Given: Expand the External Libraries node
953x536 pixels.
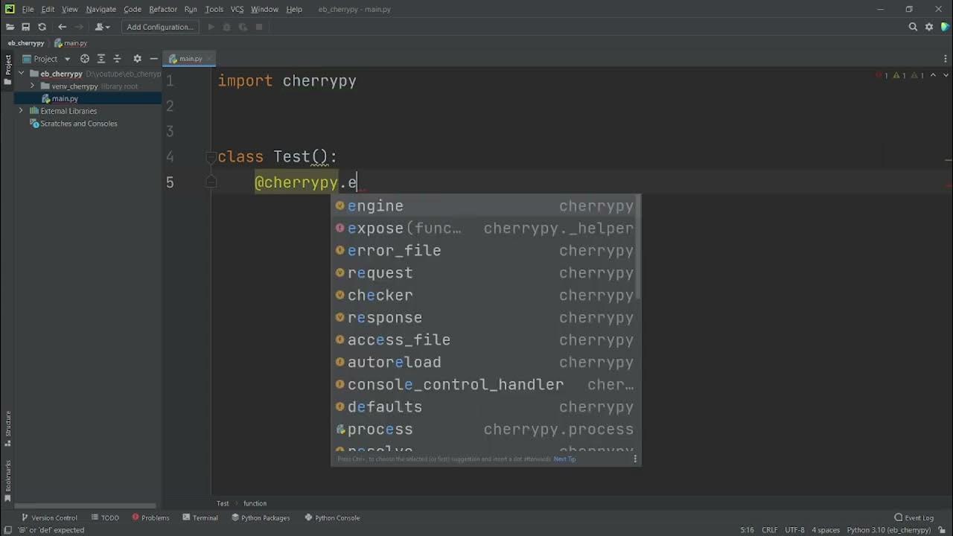Looking at the screenshot, I should pyautogui.click(x=22, y=111).
